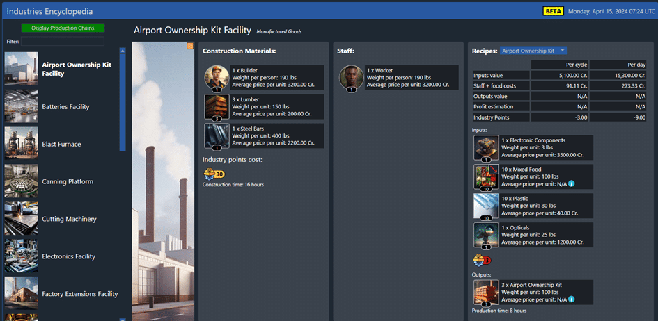Click the Staff + food costs 273.33 Cr. cell
Viewport: 658px width, 321px height.
618,85
